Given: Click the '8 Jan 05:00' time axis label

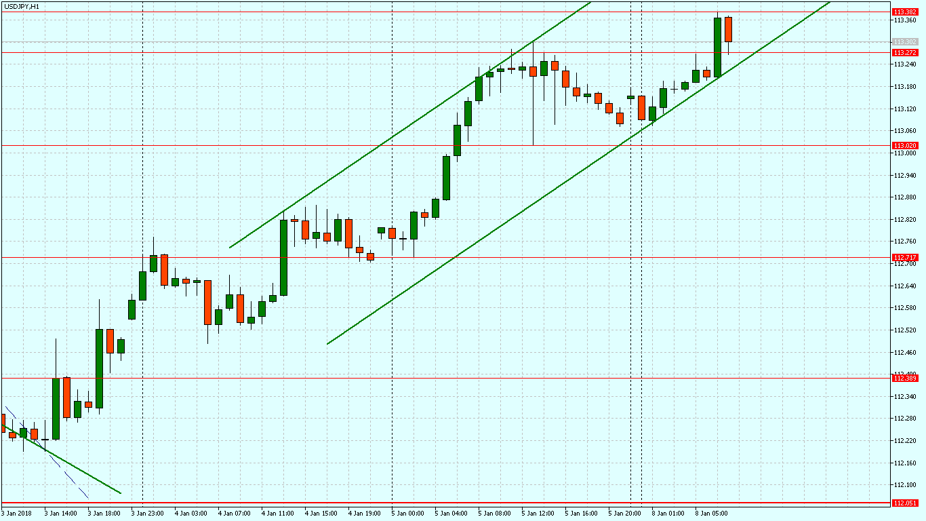Looking at the screenshot, I should tap(711, 514).
